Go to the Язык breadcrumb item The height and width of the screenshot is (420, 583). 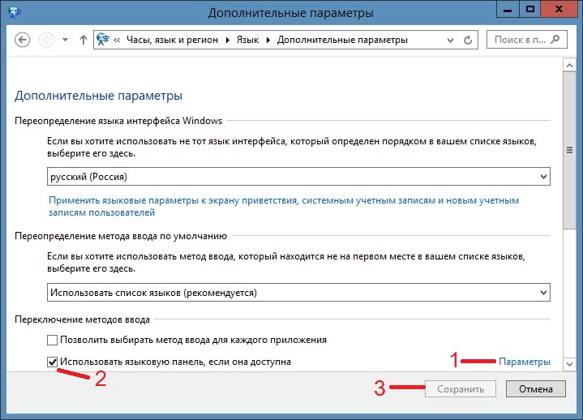pos(249,40)
